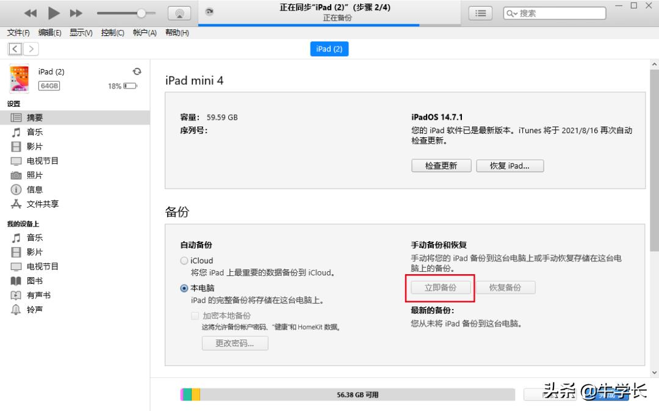Select the iCloud backup radio button
The image size is (659, 411).
tap(184, 260)
